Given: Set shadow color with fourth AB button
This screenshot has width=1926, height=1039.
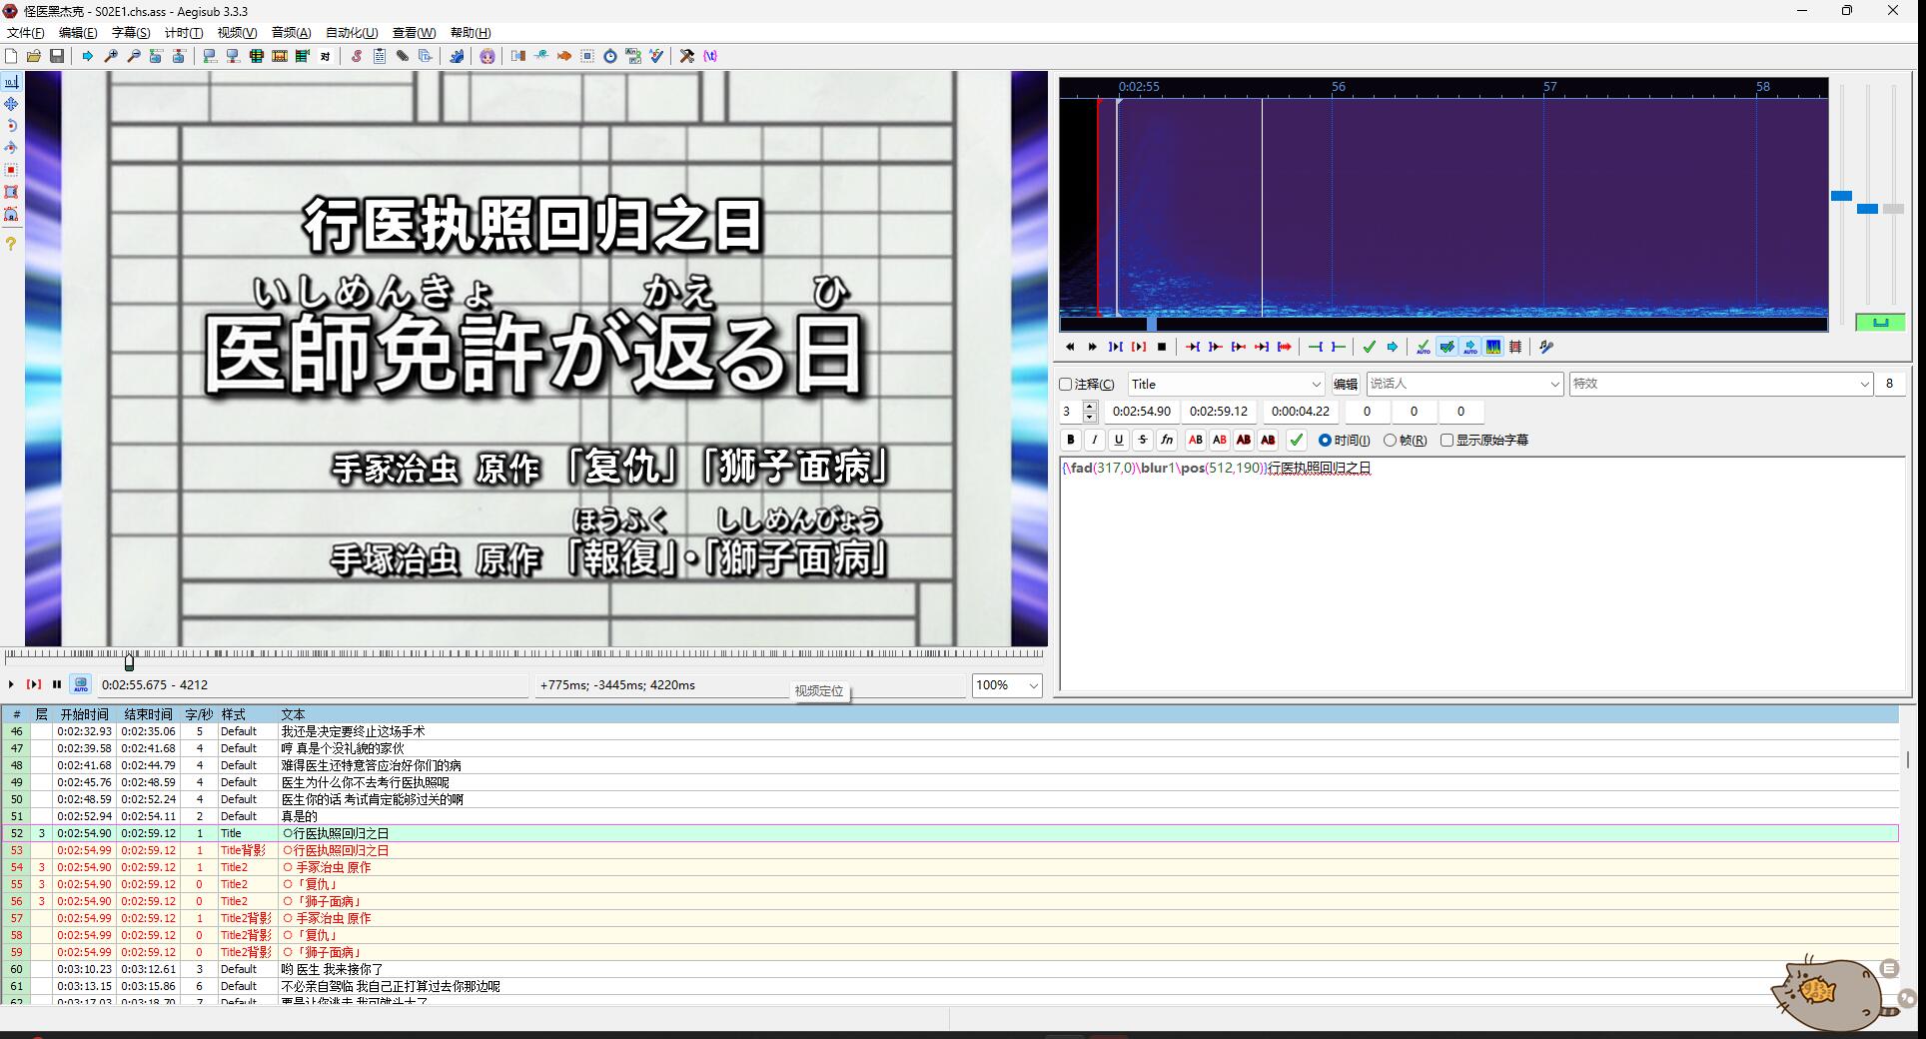Looking at the screenshot, I should click(1268, 440).
